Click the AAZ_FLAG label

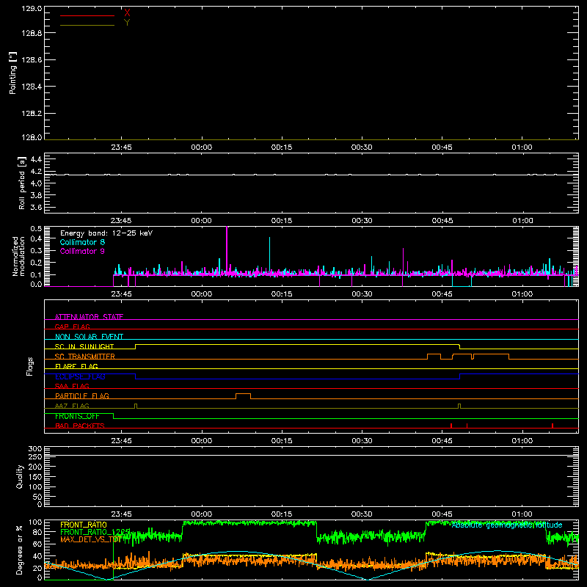(x=72, y=406)
